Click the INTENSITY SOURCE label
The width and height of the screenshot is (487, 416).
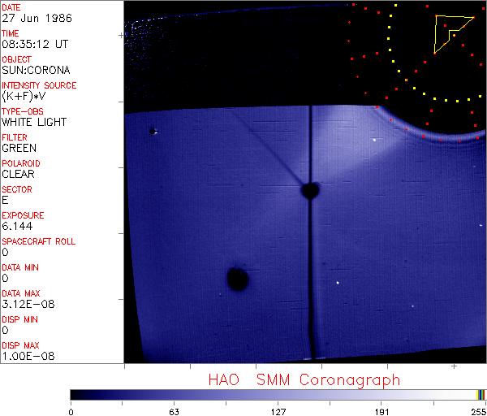coord(39,85)
